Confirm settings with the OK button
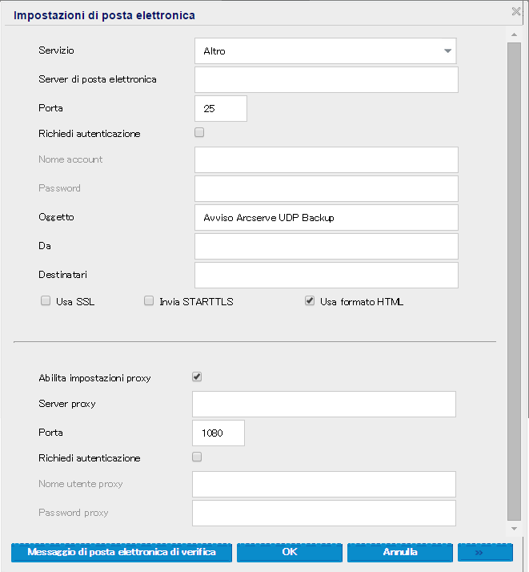Screen dimensions: 529x572 pos(289,553)
